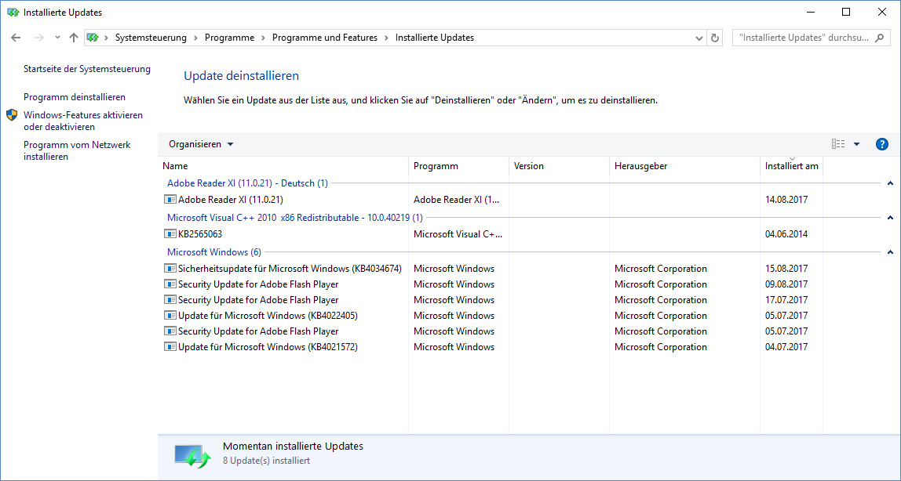Open Windows-Features aktivieren oder deaktivieren
Image resolution: width=901 pixels, height=481 pixels.
click(x=83, y=121)
